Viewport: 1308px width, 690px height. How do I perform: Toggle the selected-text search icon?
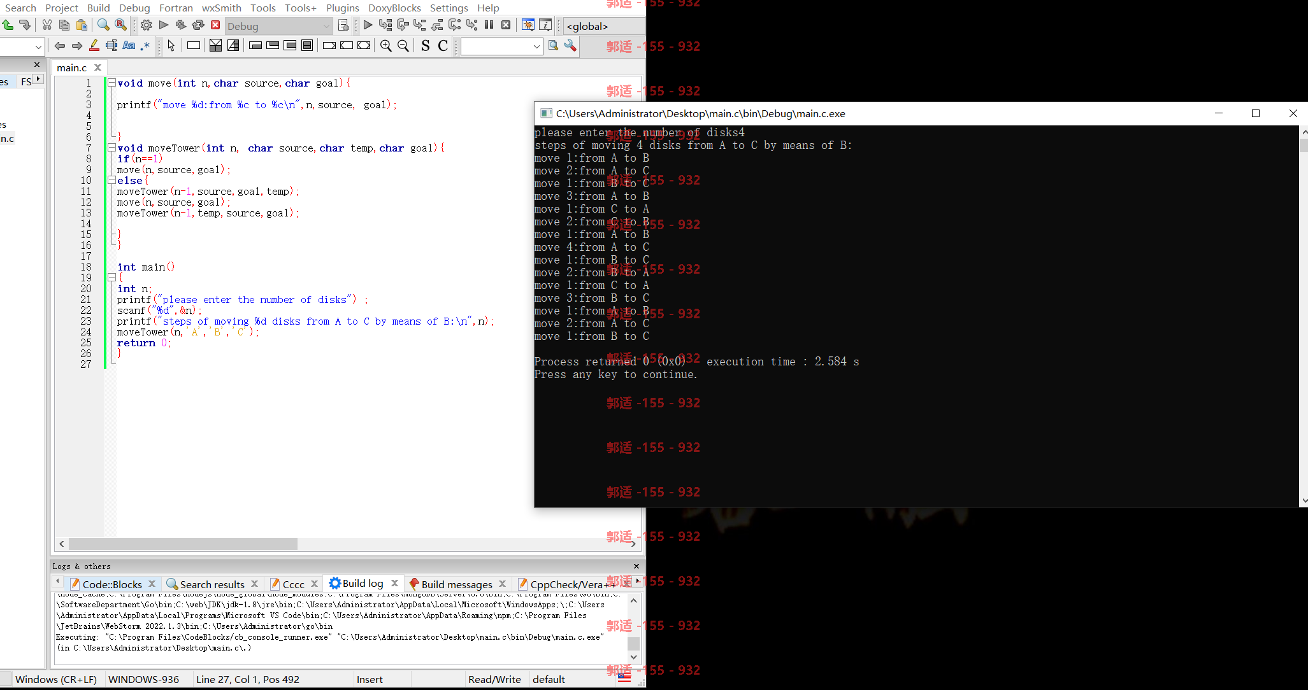[111, 46]
